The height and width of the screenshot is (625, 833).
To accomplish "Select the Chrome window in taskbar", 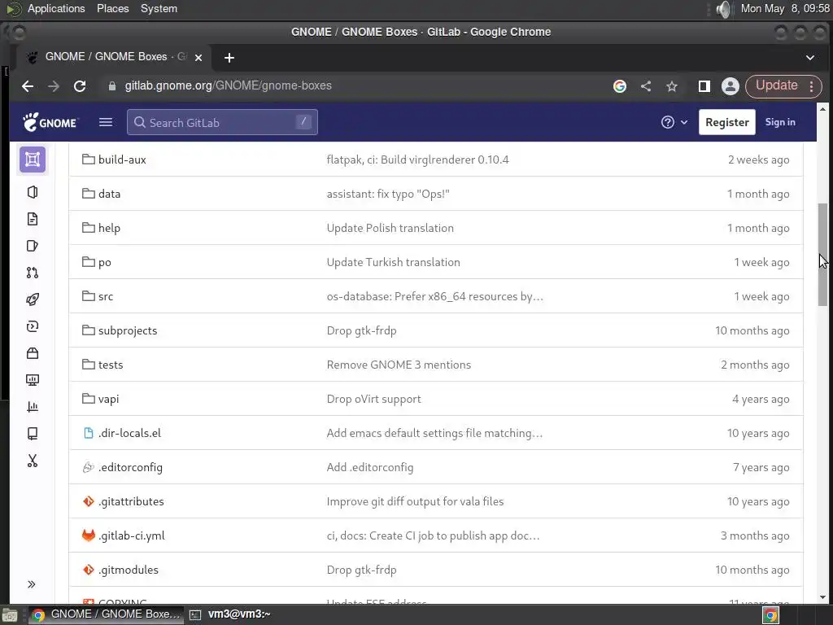I will (105, 614).
